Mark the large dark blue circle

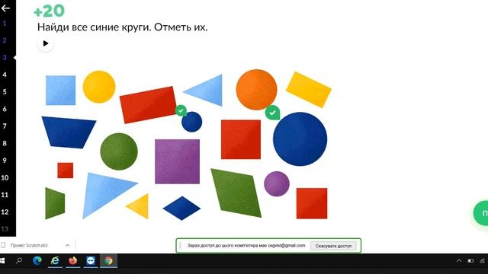(300, 139)
